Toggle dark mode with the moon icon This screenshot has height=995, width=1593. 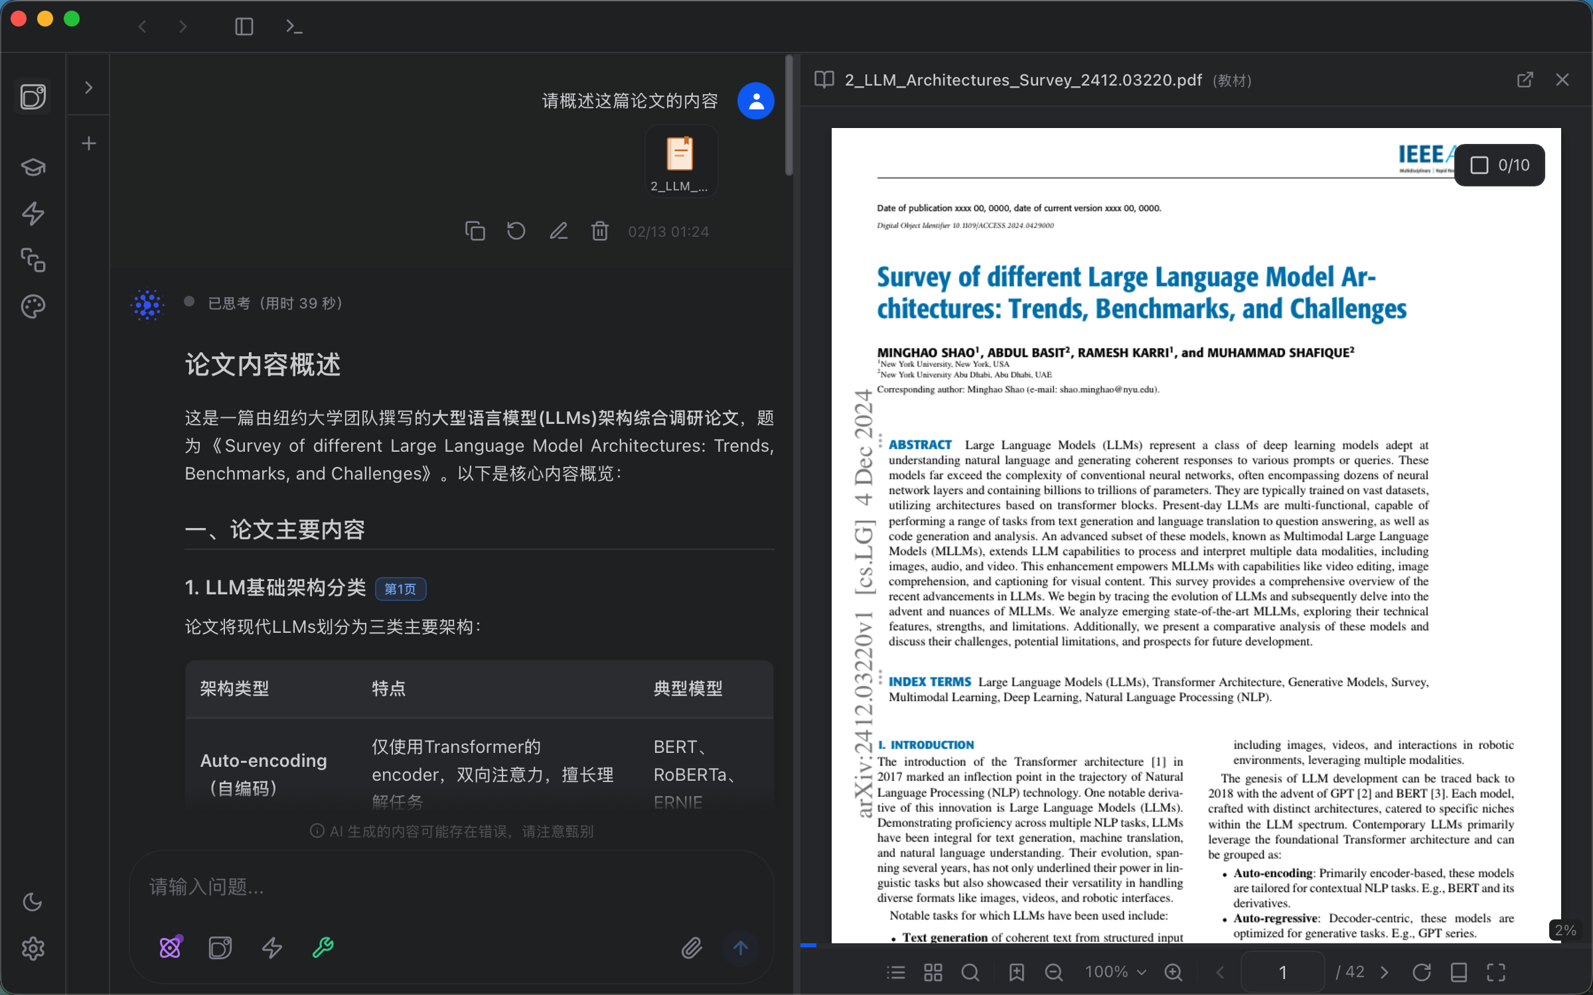tap(33, 902)
